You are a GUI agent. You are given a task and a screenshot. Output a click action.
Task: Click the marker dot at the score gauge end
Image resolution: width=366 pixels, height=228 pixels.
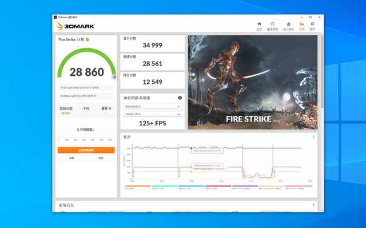pyautogui.click(x=114, y=76)
